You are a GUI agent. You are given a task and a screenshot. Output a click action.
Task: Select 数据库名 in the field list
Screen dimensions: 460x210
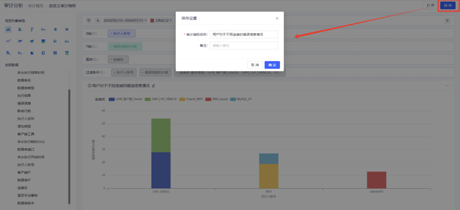(24, 80)
